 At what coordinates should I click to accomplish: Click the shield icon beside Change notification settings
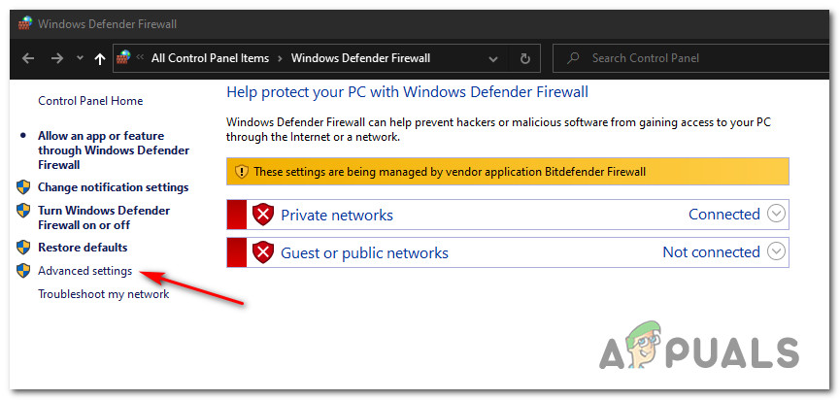pos(24,187)
